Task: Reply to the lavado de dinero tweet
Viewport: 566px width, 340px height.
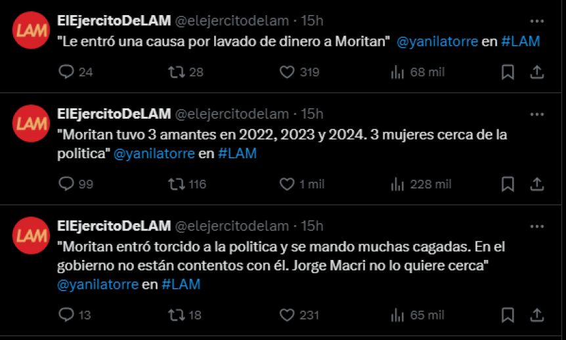Action: pos(66,72)
